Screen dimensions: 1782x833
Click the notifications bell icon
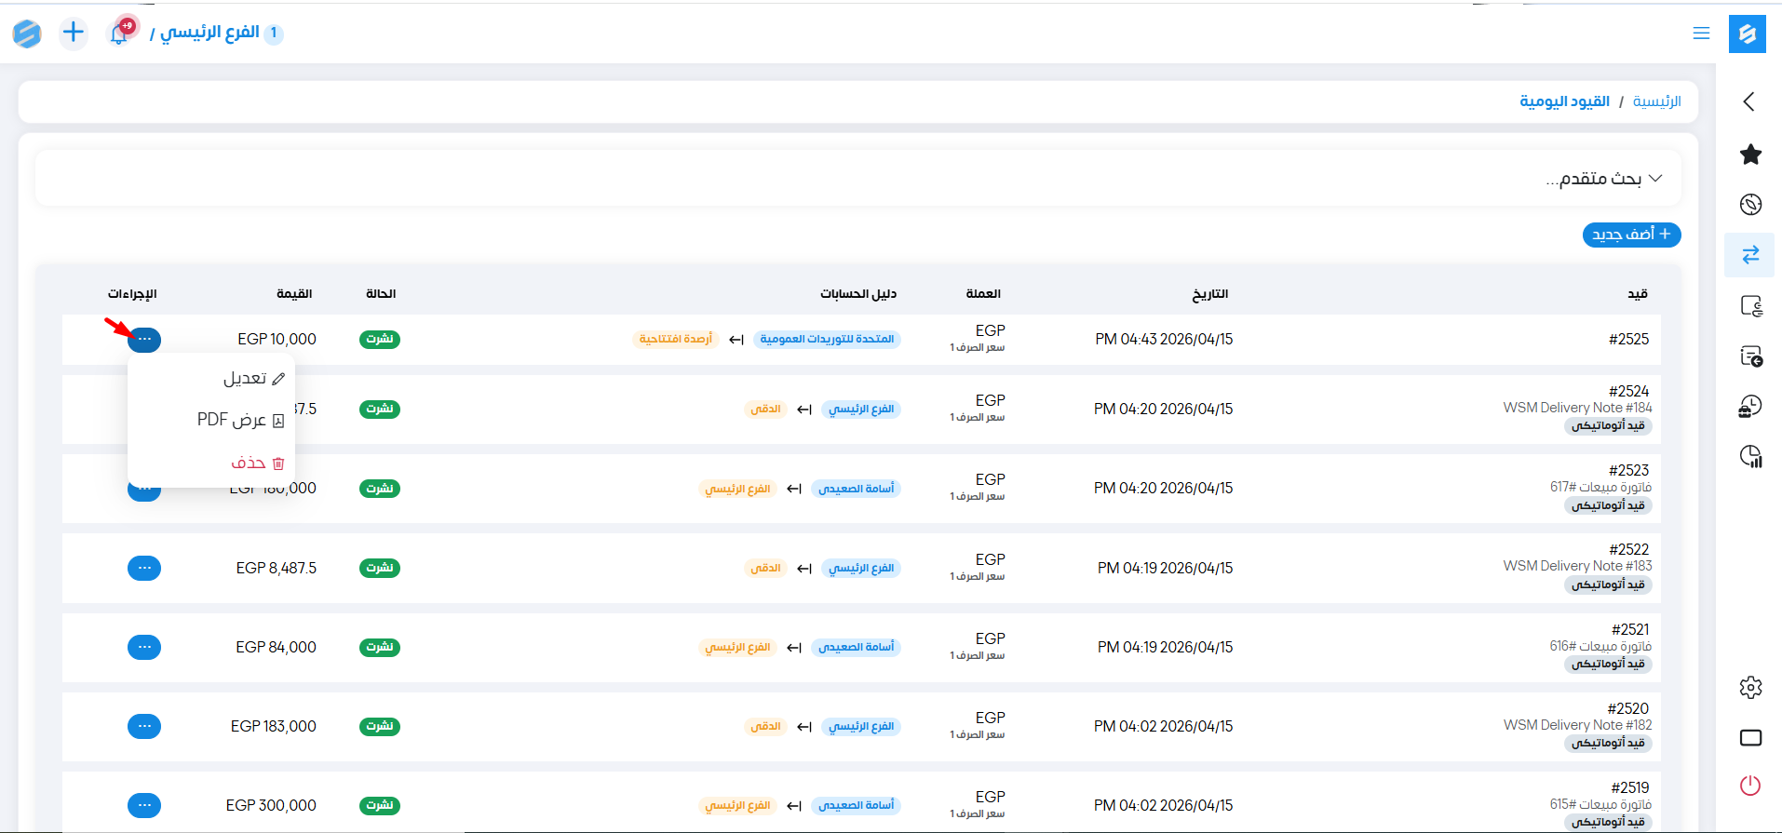tap(119, 34)
